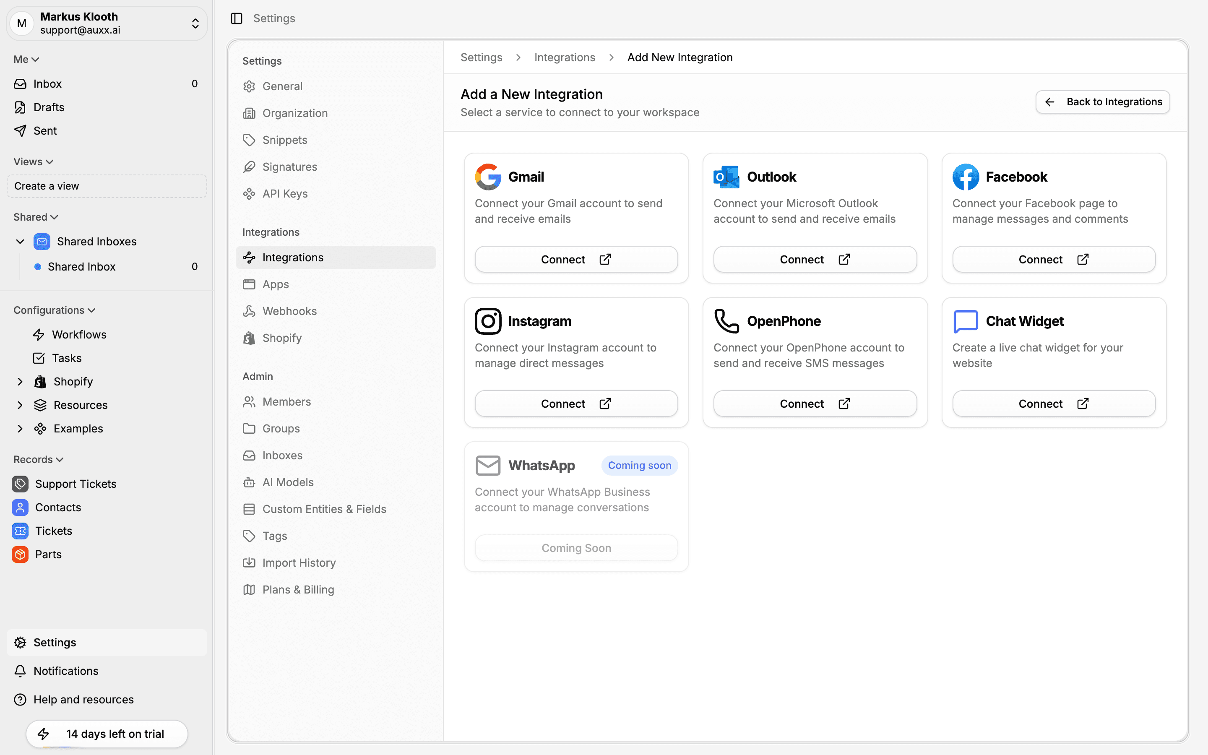Screen dimensions: 1208x755
Task: Click the Gmail Google logo icon
Action: (488, 177)
